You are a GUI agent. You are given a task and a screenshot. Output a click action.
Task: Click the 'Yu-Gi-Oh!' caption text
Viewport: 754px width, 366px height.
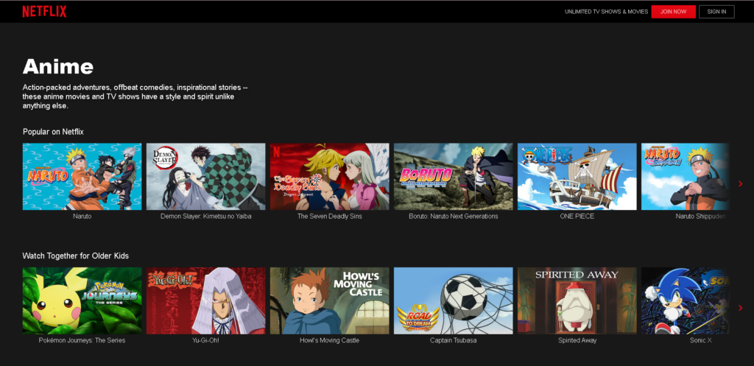[206, 340]
